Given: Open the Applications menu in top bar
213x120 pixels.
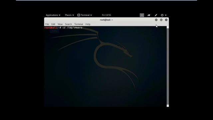Looking at the screenshot, I should 53,15.
